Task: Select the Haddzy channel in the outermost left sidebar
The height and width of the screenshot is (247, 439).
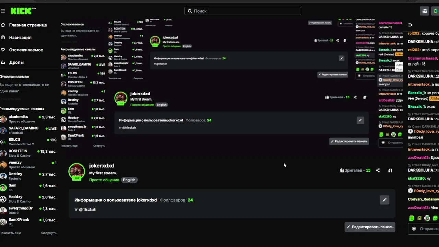Action: pyautogui.click(x=28, y=199)
